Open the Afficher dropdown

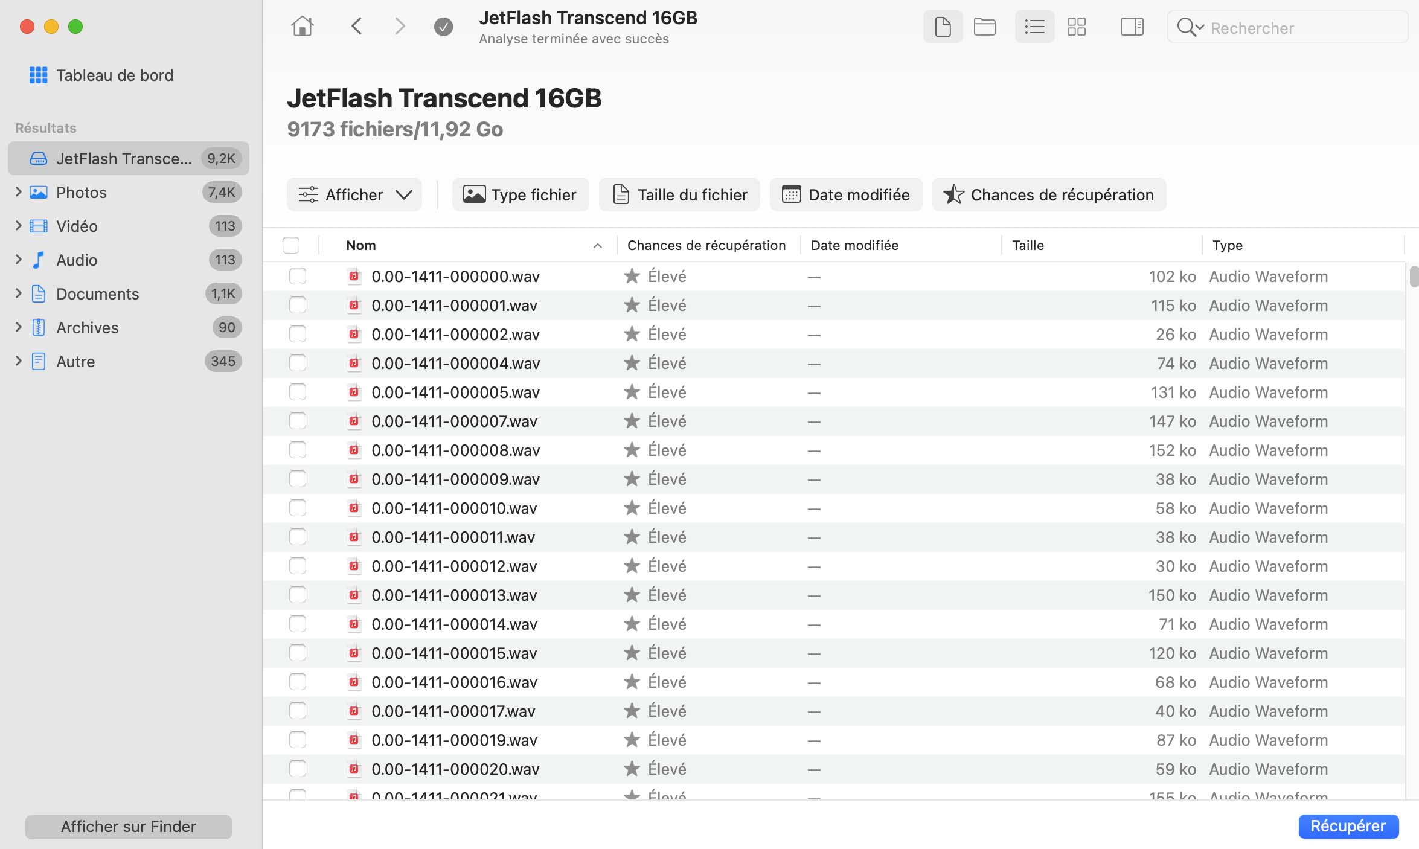pyautogui.click(x=354, y=194)
